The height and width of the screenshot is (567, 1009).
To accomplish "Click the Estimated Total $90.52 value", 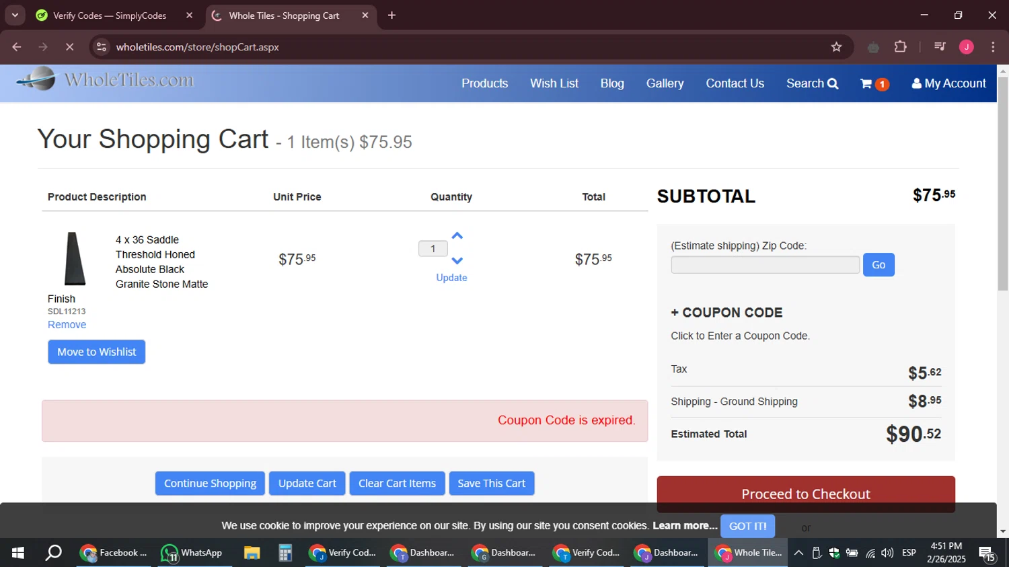I will [x=913, y=434].
